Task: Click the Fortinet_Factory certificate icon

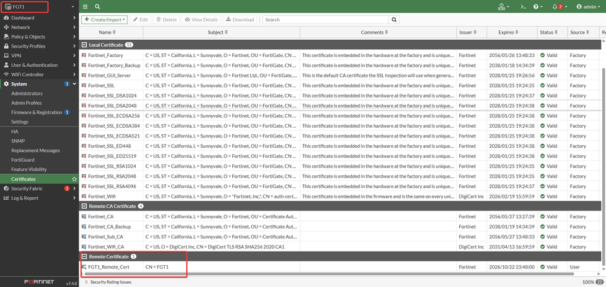Action: point(84,55)
